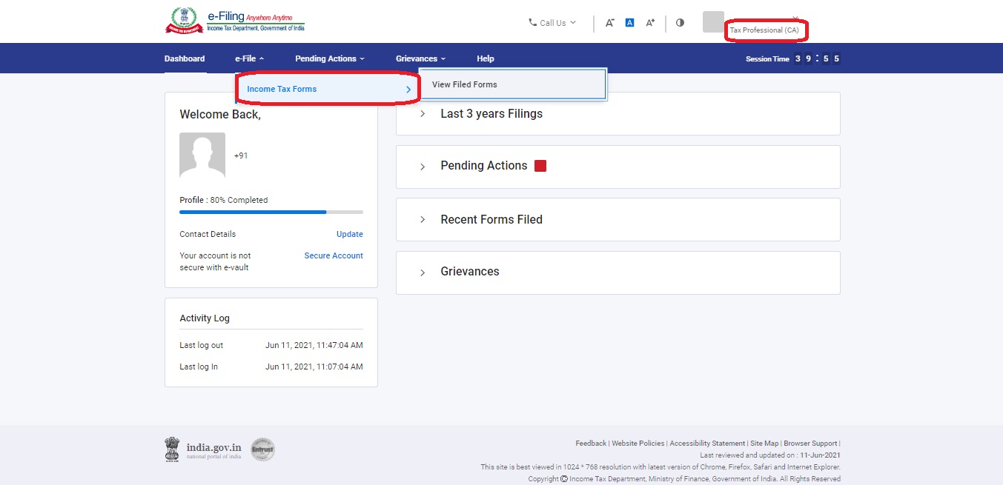Viewport: 1003px width, 485px height.
Task: Toggle high contrast mode icon
Action: tap(680, 23)
